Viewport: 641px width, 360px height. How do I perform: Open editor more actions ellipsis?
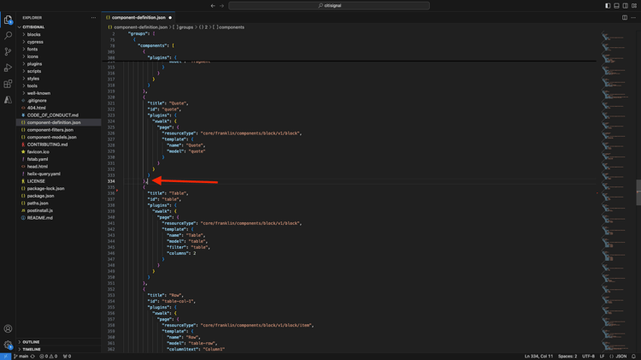[633, 18]
